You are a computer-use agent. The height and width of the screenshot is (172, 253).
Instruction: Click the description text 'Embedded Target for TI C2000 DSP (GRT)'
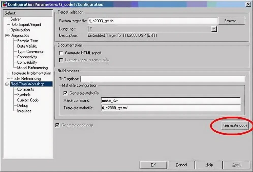(x=122, y=35)
